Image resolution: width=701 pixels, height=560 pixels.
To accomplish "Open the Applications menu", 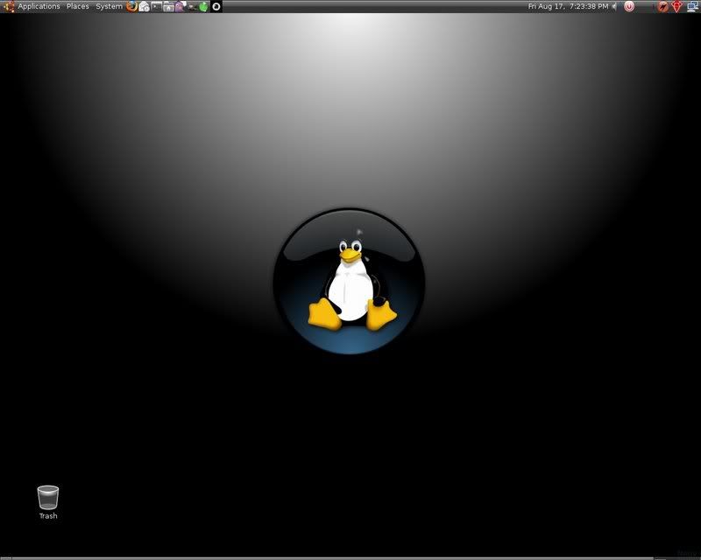I will coord(39,6).
